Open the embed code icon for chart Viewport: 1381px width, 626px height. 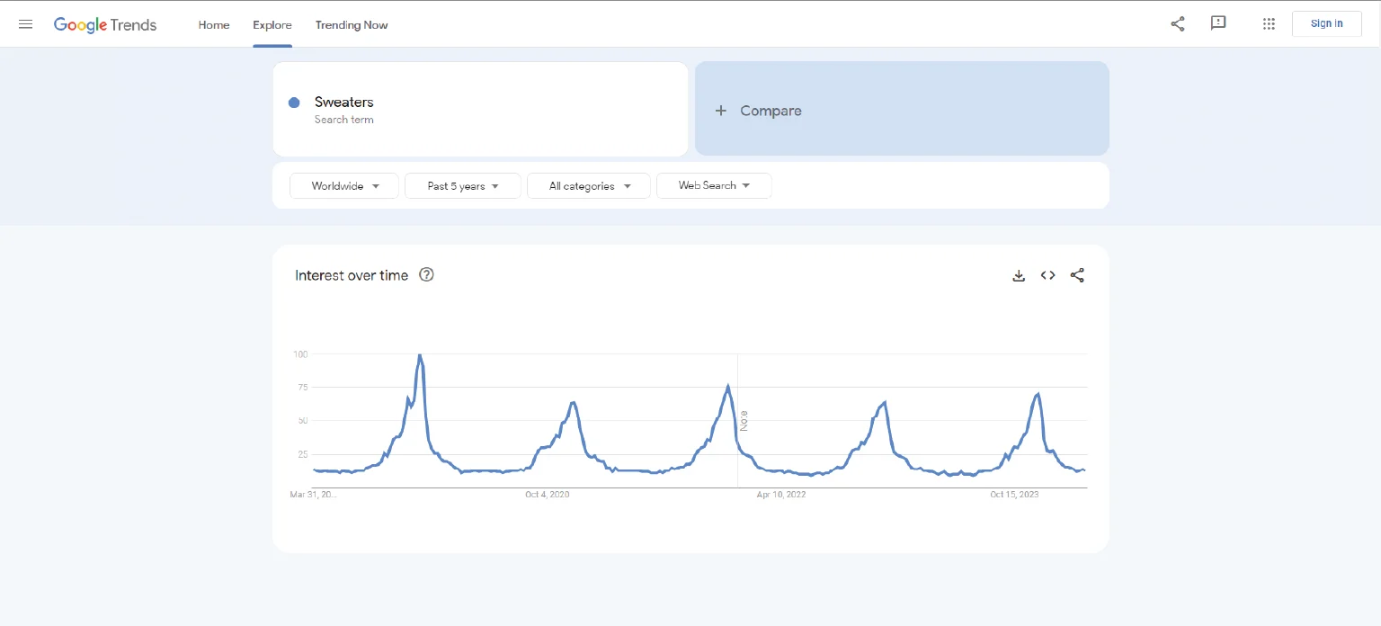coord(1047,275)
